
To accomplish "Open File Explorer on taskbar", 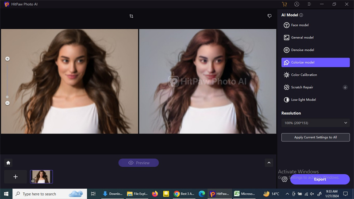I will [x=137, y=194].
